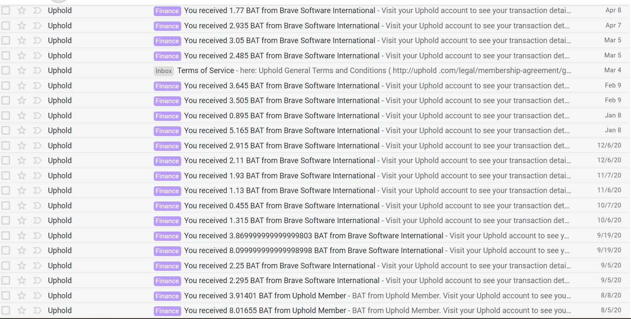The height and width of the screenshot is (319, 631).
Task: Click the Inbox label on Terms of Service email
Action: [163, 71]
